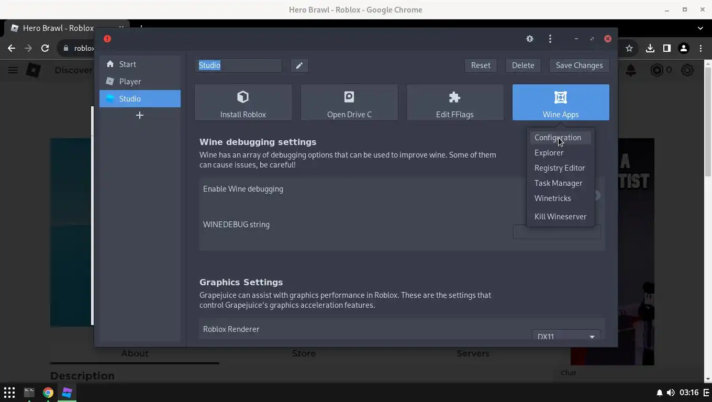Open Chrome profile avatar icon
Image resolution: width=712 pixels, height=402 pixels.
point(683,48)
